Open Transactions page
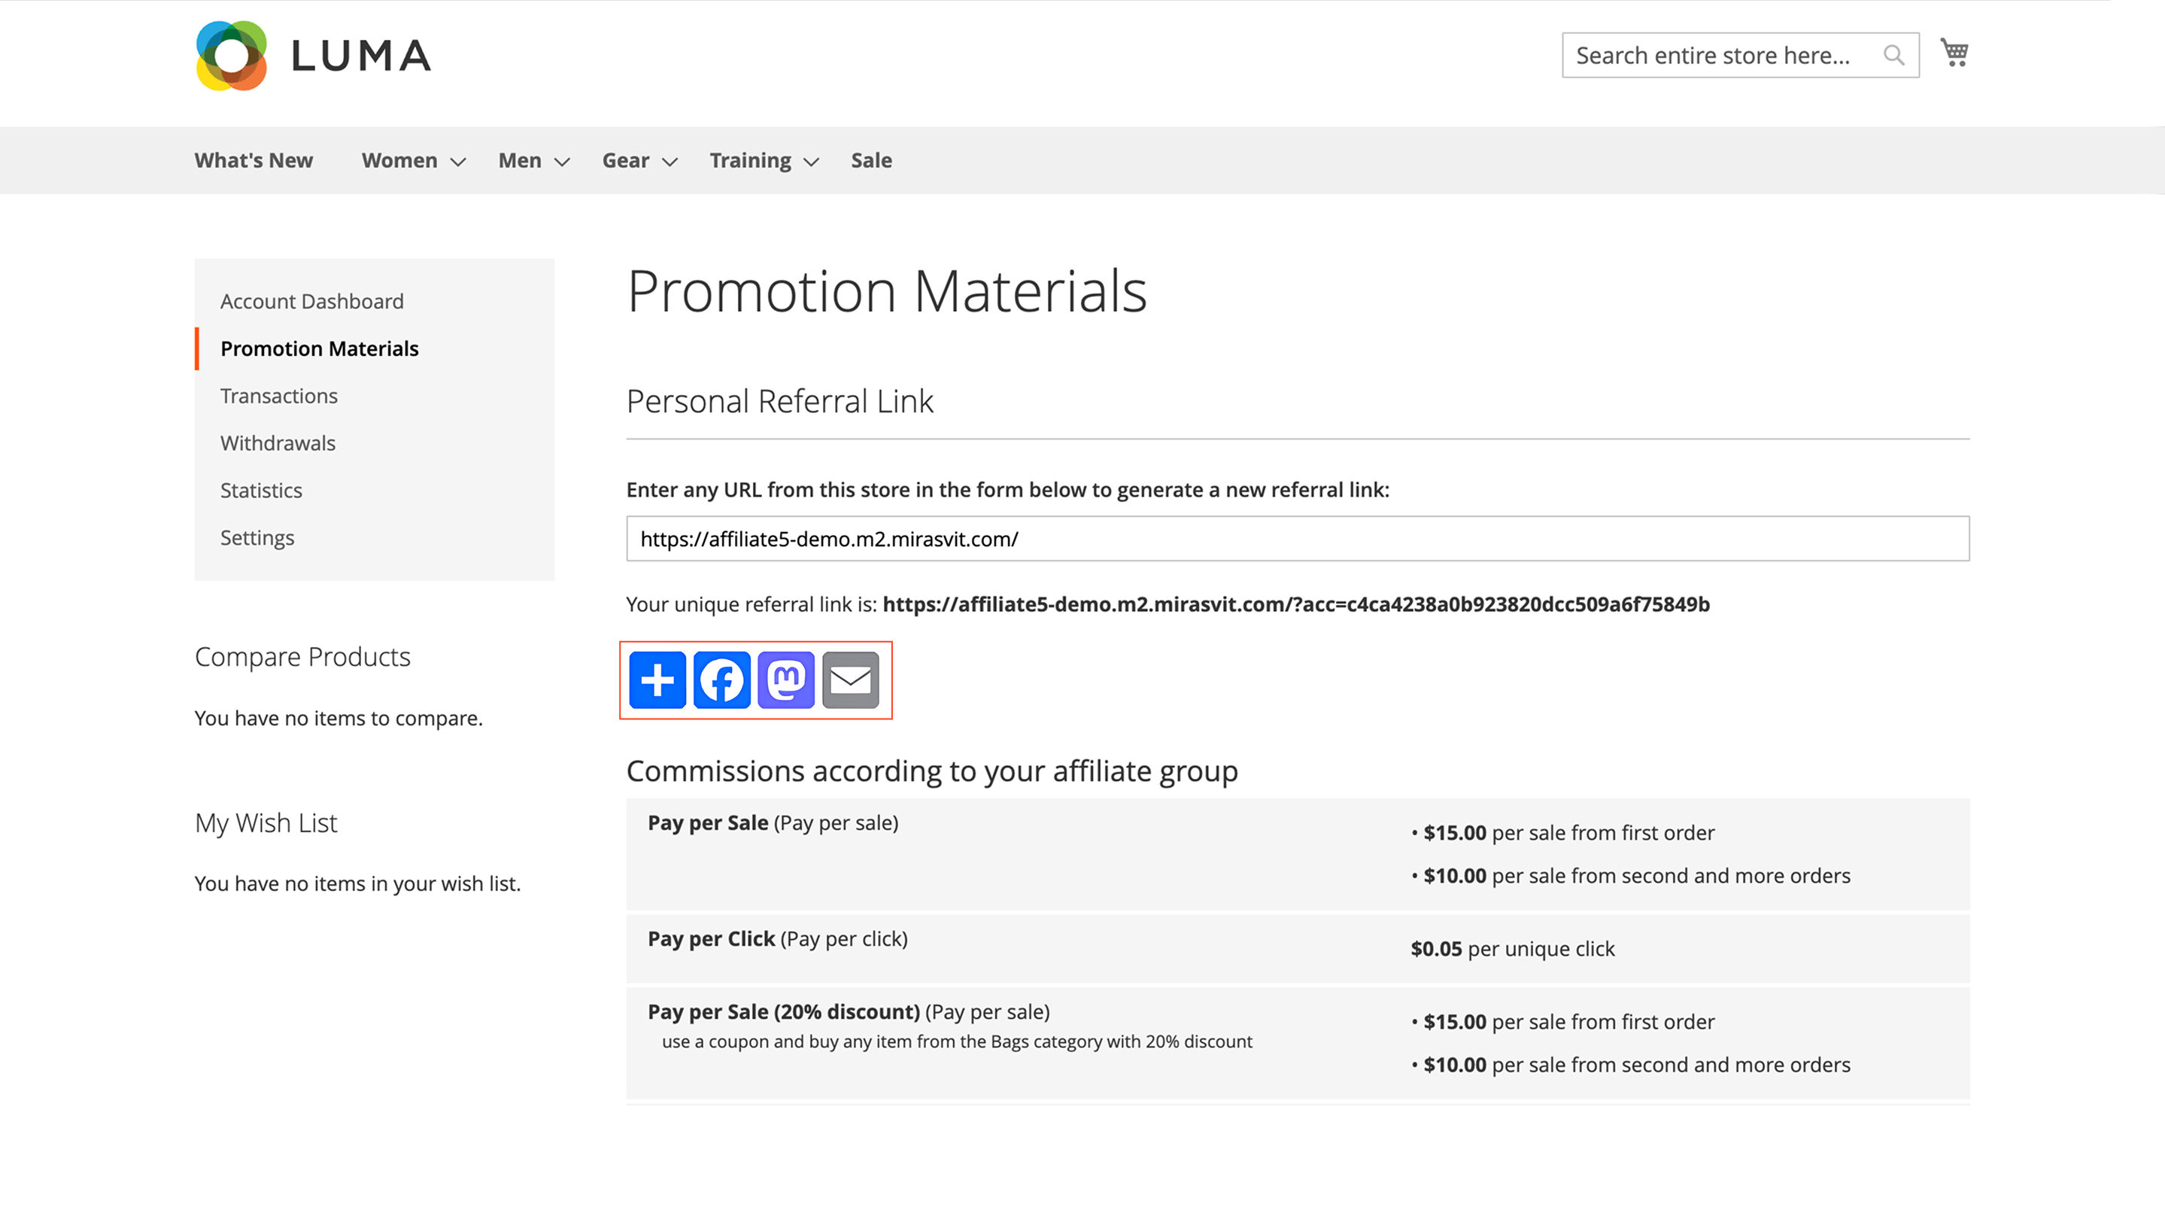 (x=279, y=396)
